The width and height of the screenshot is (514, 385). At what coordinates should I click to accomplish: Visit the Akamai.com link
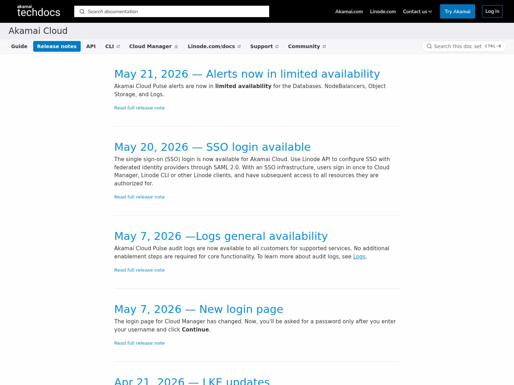pyautogui.click(x=349, y=11)
